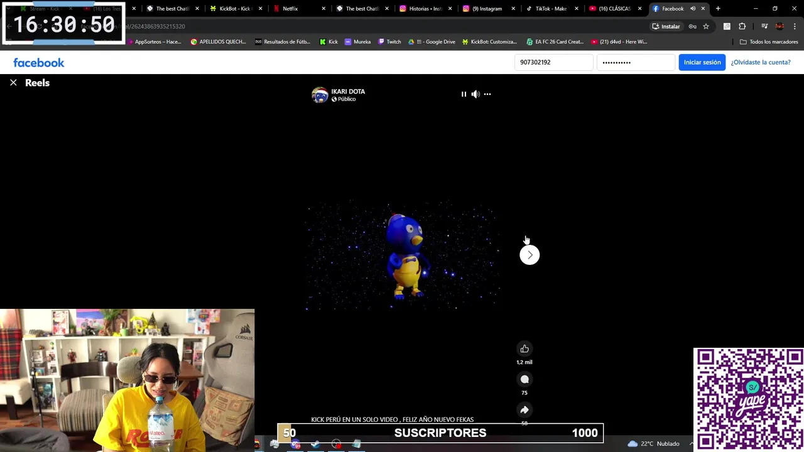
Task: Open the reel's three-dot options menu
Action: pyautogui.click(x=487, y=94)
